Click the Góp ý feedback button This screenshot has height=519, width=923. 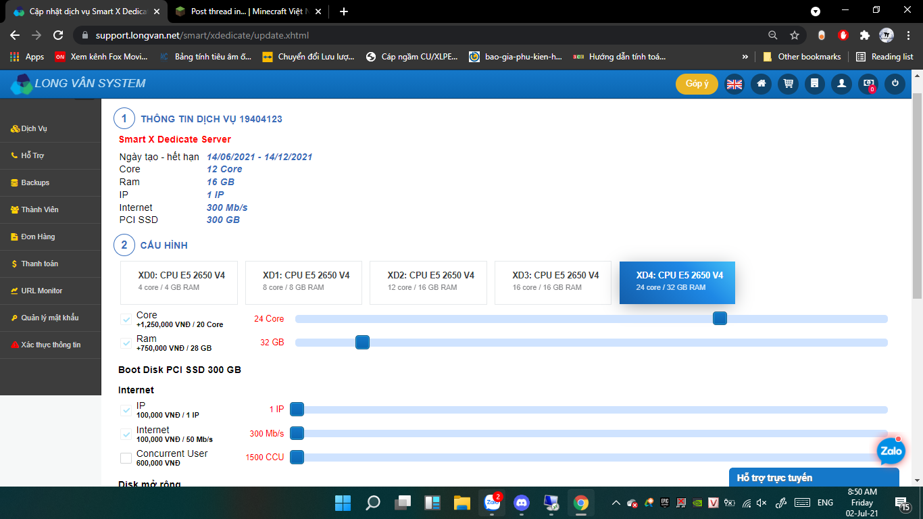click(x=697, y=84)
